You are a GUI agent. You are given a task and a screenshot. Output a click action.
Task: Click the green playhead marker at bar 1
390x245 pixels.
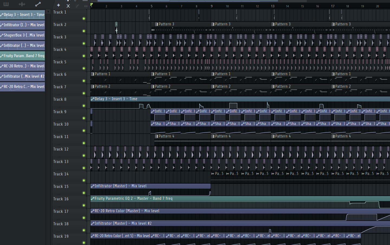pyautogui.click(x=92, y=5)
